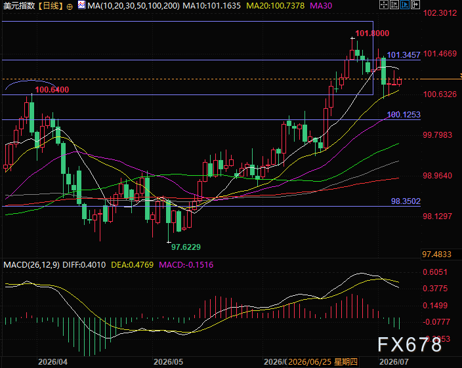Screen dimensions: 462x368
Task: Select the 101.3457 horizontal level line label
Action: [x=404, y=55]
